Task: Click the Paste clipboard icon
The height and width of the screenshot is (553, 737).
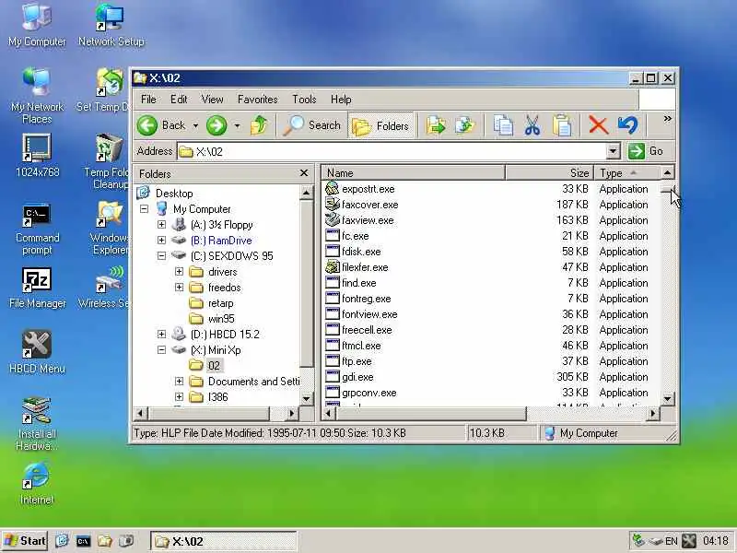Action: click(562, 125)
